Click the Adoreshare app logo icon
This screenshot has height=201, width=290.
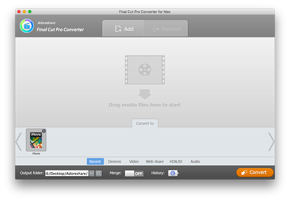[27, 26]
